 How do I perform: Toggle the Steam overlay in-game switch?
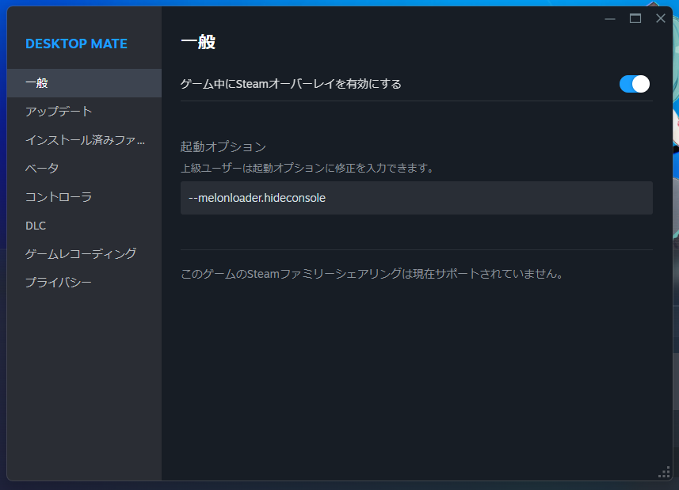(635, 84)
